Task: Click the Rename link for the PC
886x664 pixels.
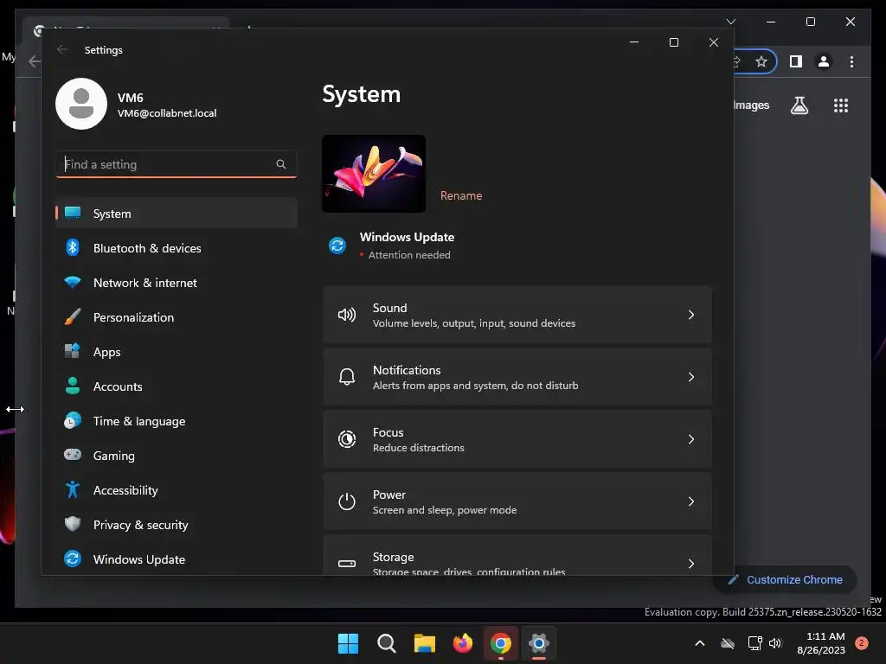Action: (461, 196)
